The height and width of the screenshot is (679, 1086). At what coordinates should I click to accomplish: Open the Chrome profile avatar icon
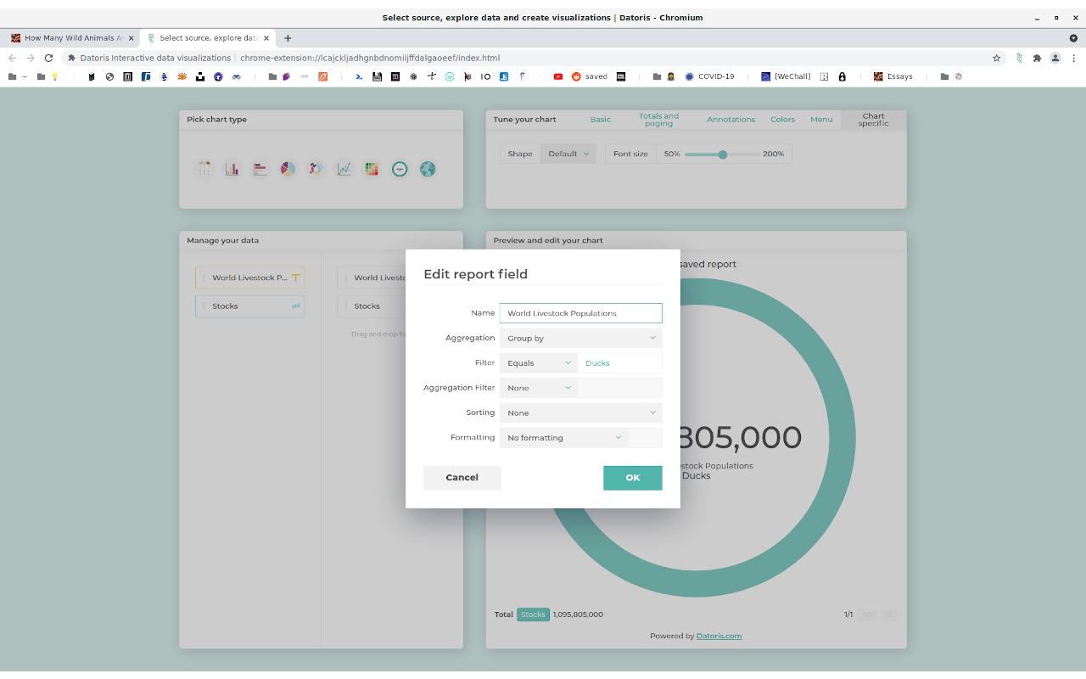click(1055, 58)
